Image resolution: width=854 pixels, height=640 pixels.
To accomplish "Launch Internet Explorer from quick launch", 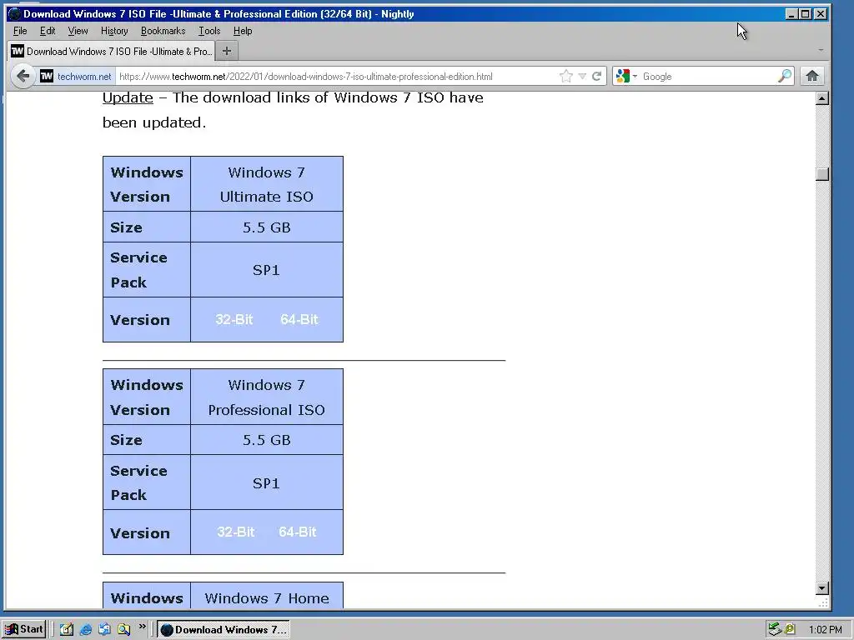I will pyautogui.click(x=86, y=630).
